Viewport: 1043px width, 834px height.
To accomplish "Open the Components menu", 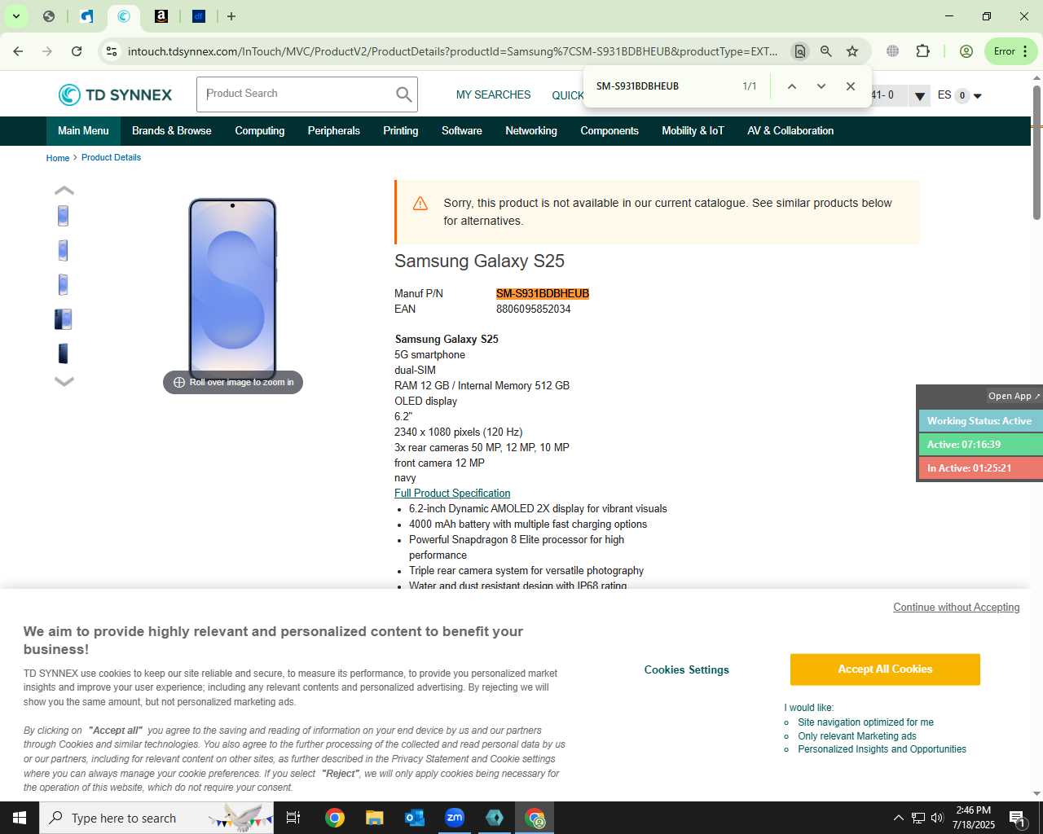I will pos(610,131).
